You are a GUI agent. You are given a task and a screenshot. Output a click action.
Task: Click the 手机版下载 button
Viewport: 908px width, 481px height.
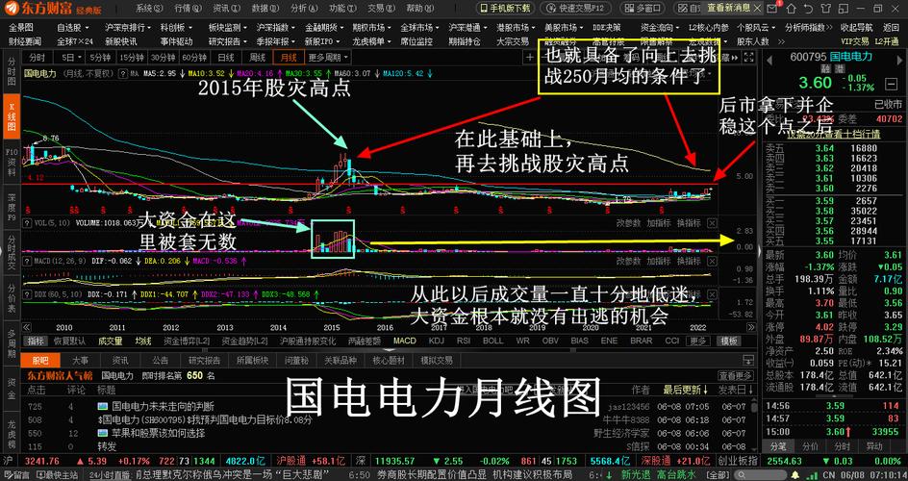(x=510, y=8)
